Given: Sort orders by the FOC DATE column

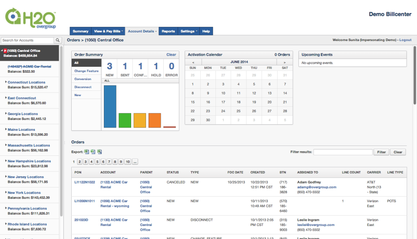Looking at the screenshot, I should [x=235, y=172].
